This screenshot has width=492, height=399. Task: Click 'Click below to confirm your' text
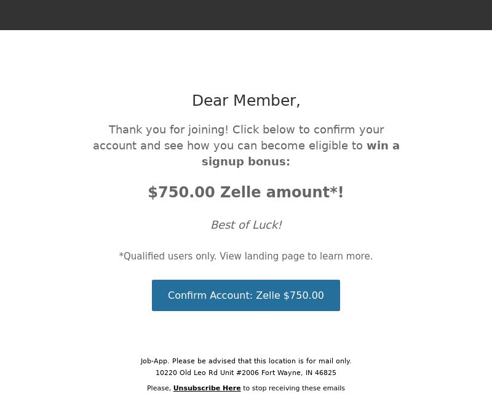308,130
